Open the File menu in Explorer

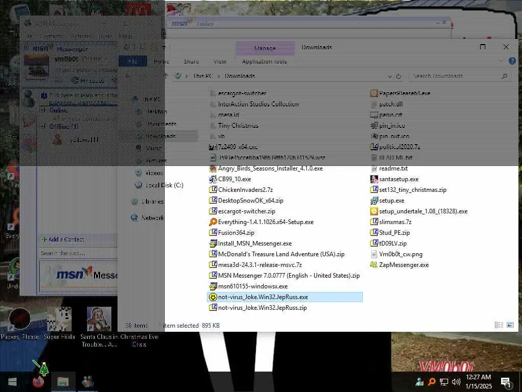(133, 61)
